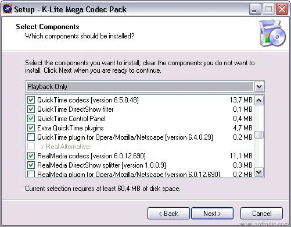291x227 pixels.
Task: Cancel the installation
Action: (x=261, y=214)
